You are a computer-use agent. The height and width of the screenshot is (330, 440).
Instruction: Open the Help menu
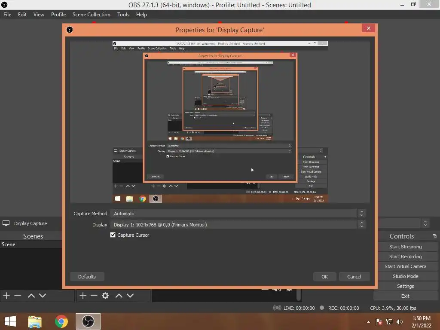141,15
